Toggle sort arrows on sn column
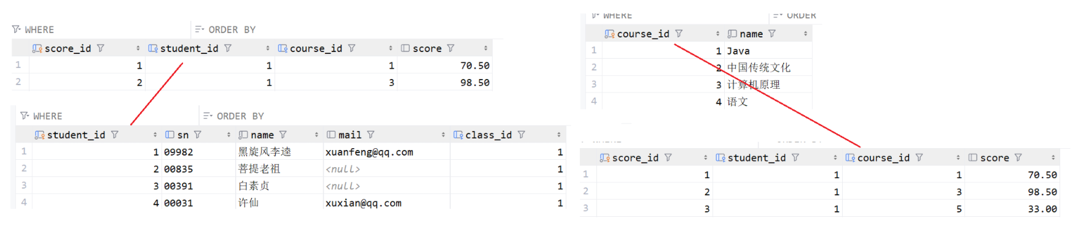The image size is (1078, 229). tap(228, 135)
